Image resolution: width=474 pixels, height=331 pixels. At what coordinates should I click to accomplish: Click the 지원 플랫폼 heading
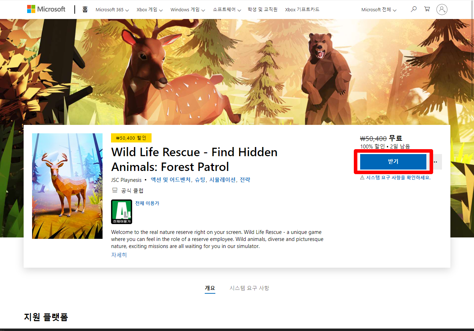(46, 317)
